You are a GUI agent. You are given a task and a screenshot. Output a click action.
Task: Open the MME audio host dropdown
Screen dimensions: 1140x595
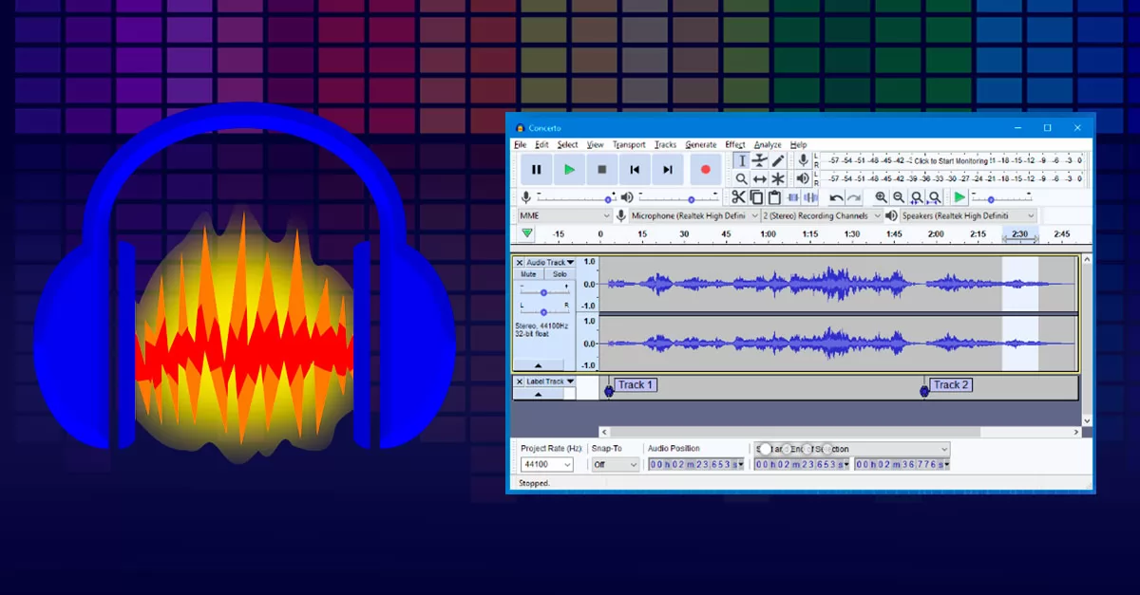563,215
